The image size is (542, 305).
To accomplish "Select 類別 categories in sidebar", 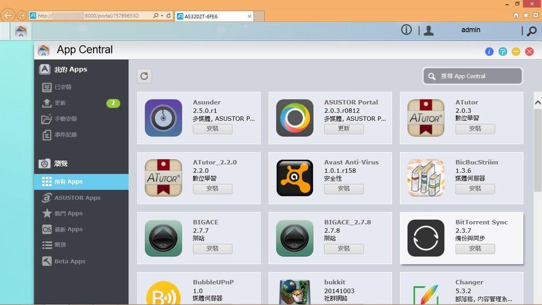I will pos(81,245).
